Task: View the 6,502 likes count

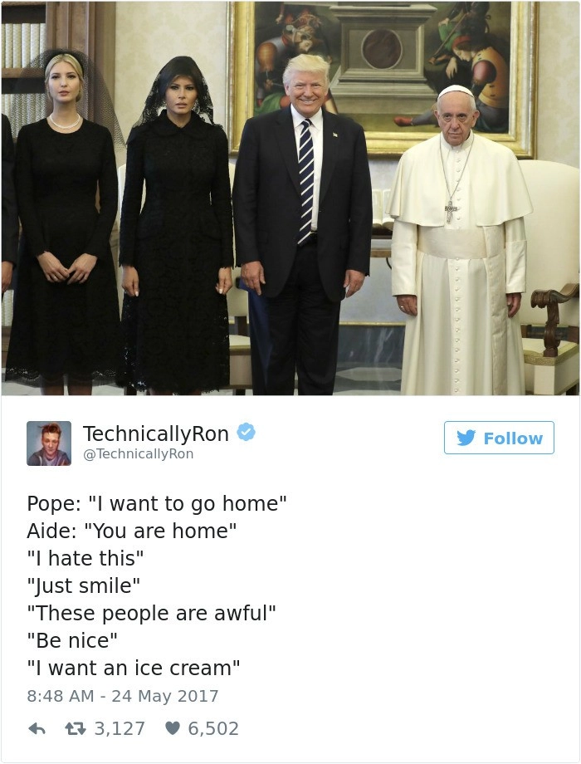Action: (213, 728)
